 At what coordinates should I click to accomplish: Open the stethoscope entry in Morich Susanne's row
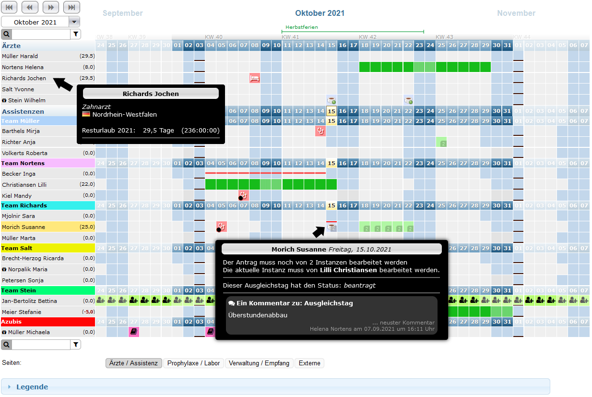pyautogui.click(x=222, y=227)
